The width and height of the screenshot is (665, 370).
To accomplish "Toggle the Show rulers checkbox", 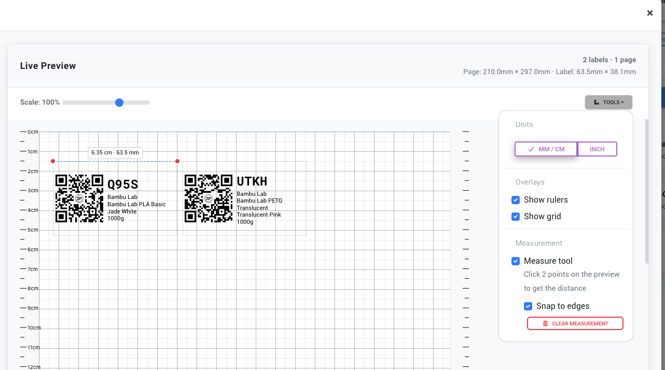I will (x=516, y=200).
